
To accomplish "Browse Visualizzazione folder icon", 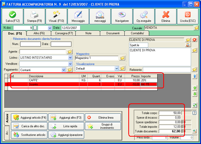I will click(122, 68).
